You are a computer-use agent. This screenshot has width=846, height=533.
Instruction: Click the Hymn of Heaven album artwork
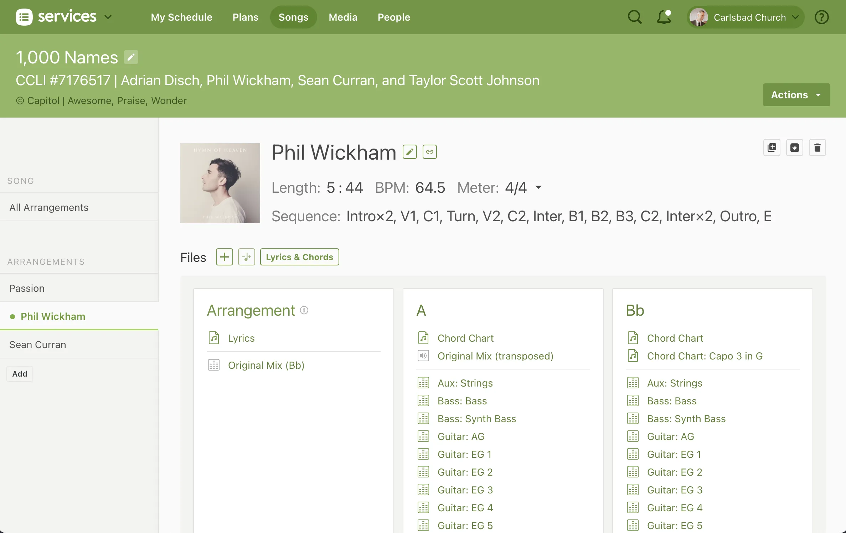tap(220, 183)
